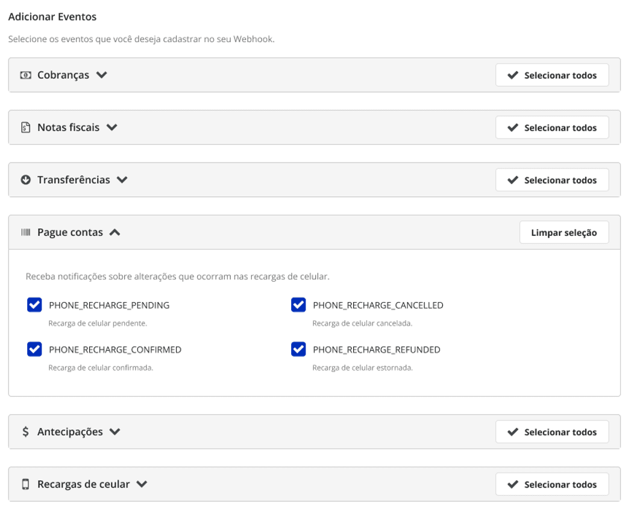Select all Transferências events
The width and height of the screenshot is (631, 511).
552,180
